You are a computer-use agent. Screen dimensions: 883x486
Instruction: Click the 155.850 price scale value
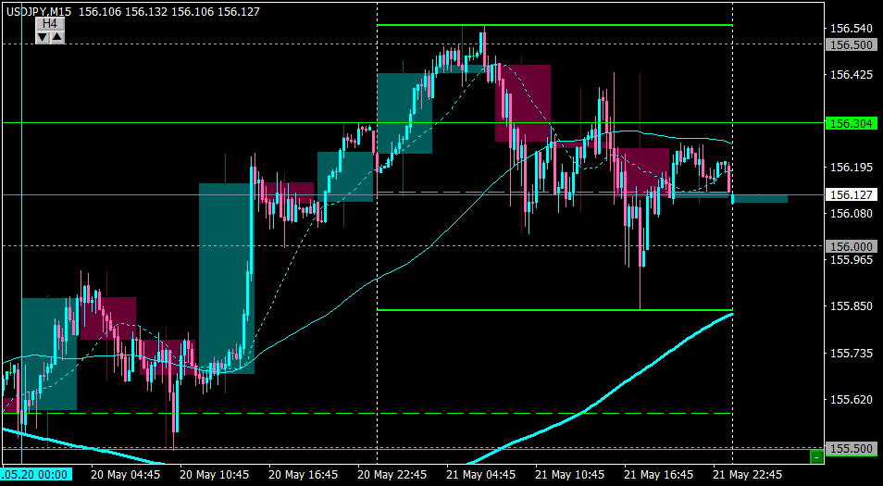tap(848, 306)
